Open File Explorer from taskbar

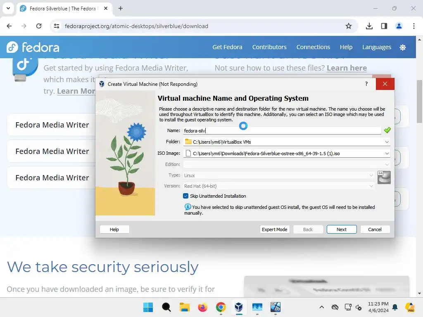(x=185, y=307)
